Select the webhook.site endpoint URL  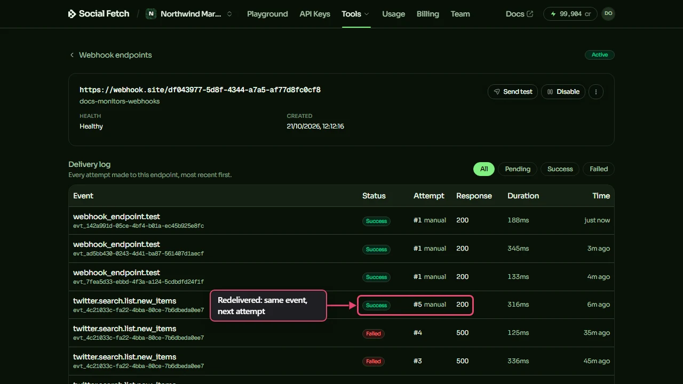(200, 90)
